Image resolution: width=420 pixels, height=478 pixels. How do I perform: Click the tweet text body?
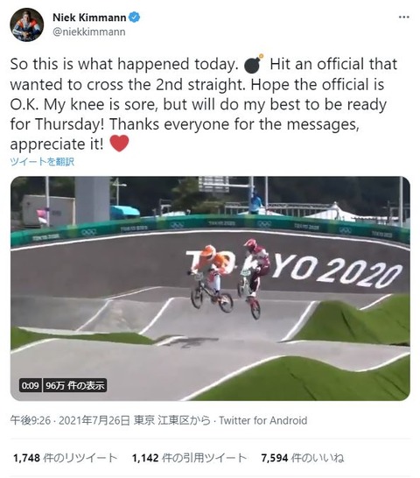tap(204, 104)
